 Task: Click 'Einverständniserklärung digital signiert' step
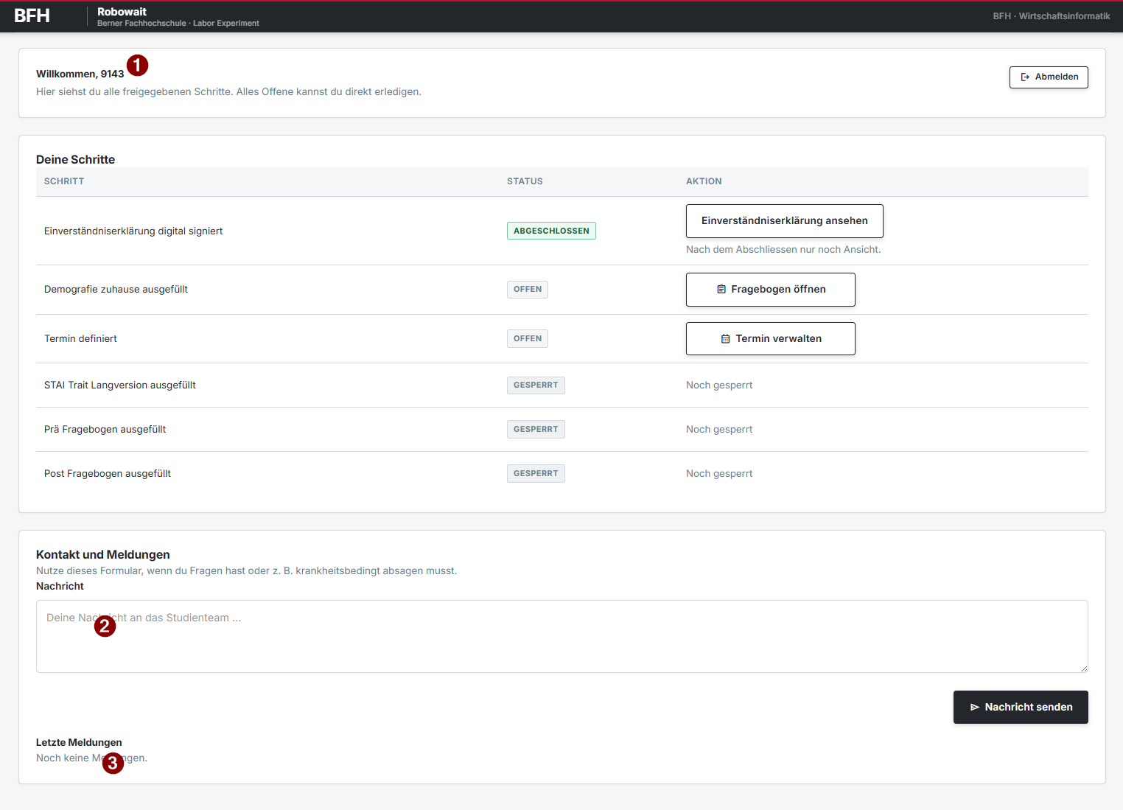(133, 231)
